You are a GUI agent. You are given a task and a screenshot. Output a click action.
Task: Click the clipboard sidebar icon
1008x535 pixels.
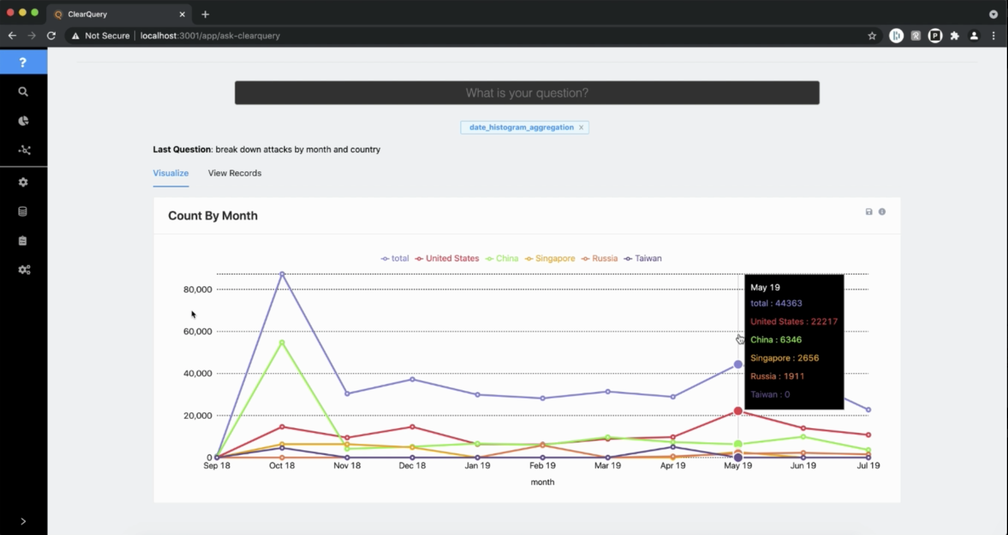tap(23, 241)
